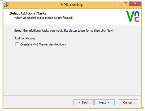Click the setup installer icon in title bar
This screenshot has width=145, height=111.
[x=6, y=4]
